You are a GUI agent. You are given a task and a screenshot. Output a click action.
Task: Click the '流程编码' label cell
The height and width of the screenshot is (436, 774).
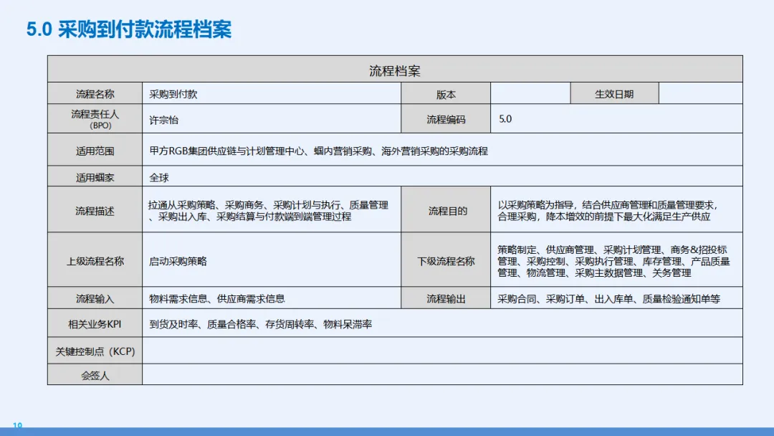(446, 118)
